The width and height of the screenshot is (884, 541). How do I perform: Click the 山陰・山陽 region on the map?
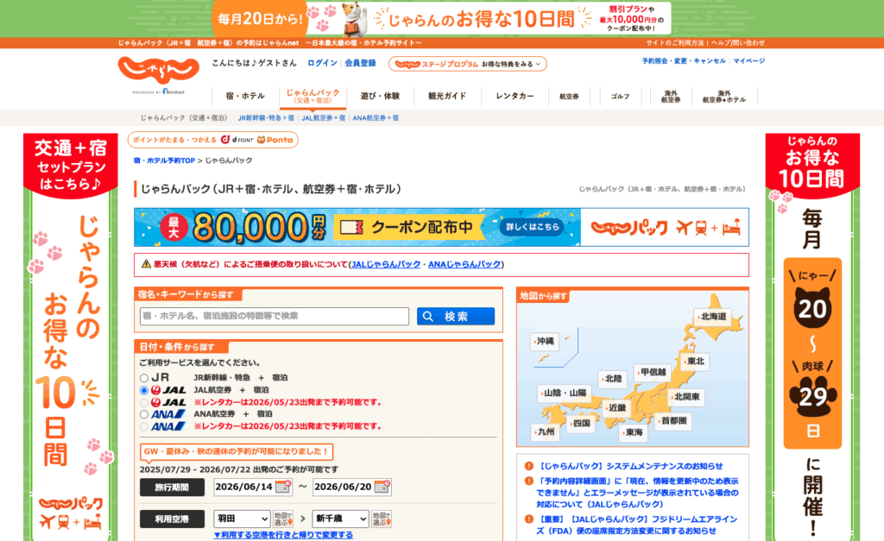pyautogui.click(x=564, y=393)
